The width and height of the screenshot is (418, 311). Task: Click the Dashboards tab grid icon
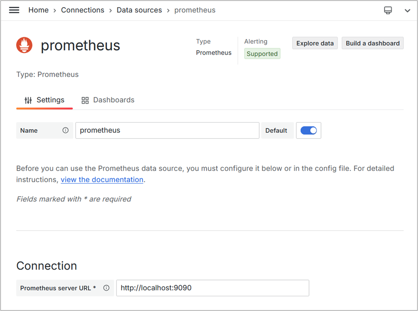pos(85,100)
